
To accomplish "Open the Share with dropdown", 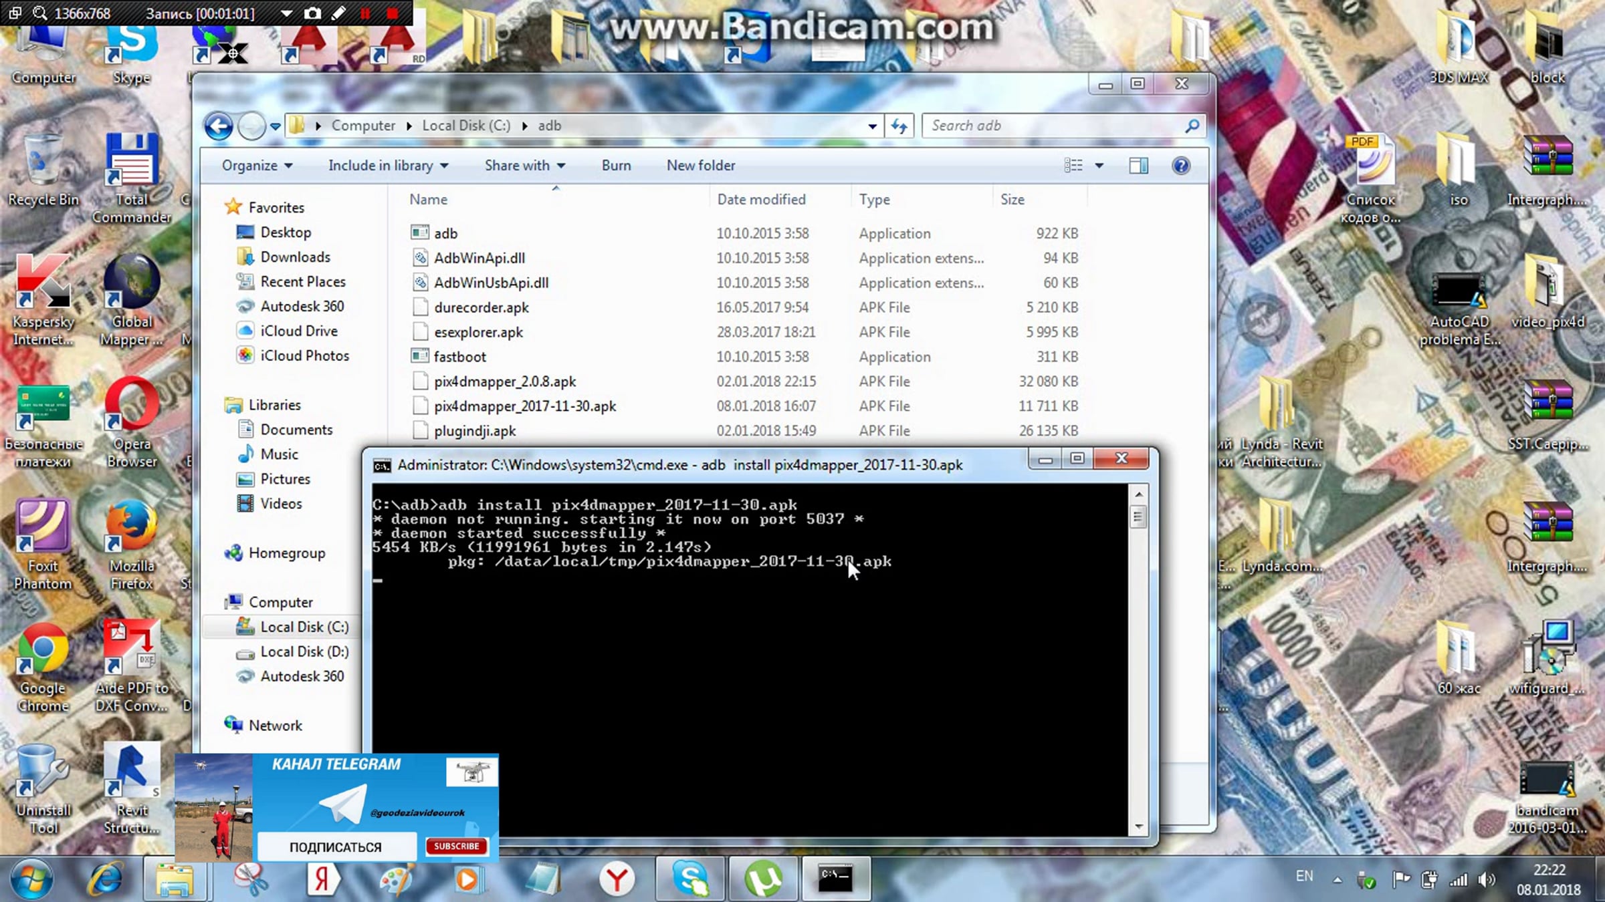I will click(x=525, y=166).
